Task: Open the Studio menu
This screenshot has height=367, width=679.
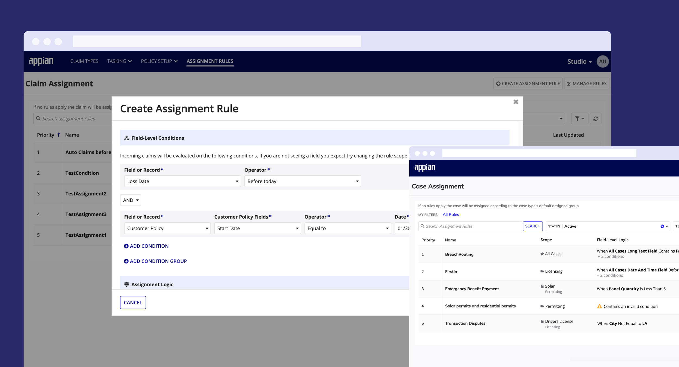Action: [579, 61]
